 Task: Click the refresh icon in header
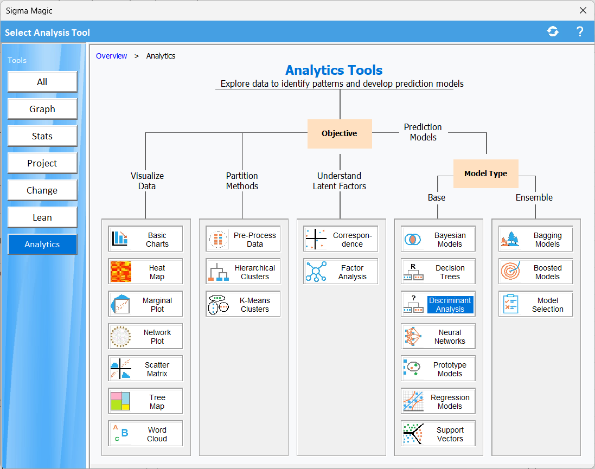pos(553,32)
